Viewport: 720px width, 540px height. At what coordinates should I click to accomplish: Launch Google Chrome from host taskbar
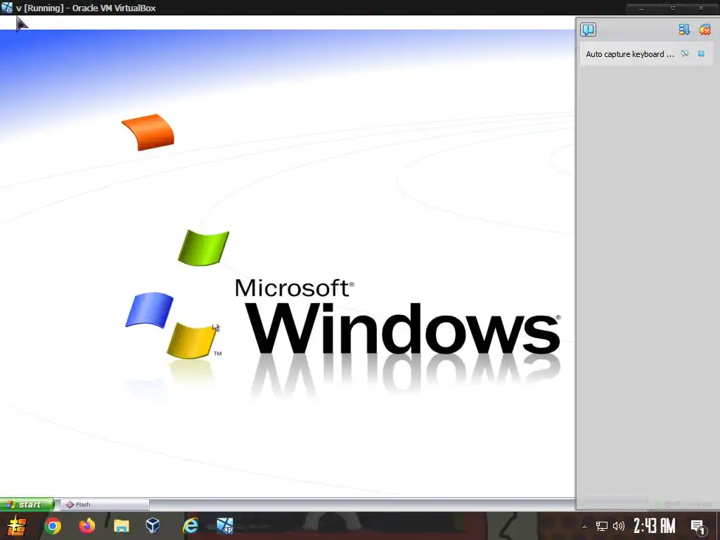(x=52, y=526)
